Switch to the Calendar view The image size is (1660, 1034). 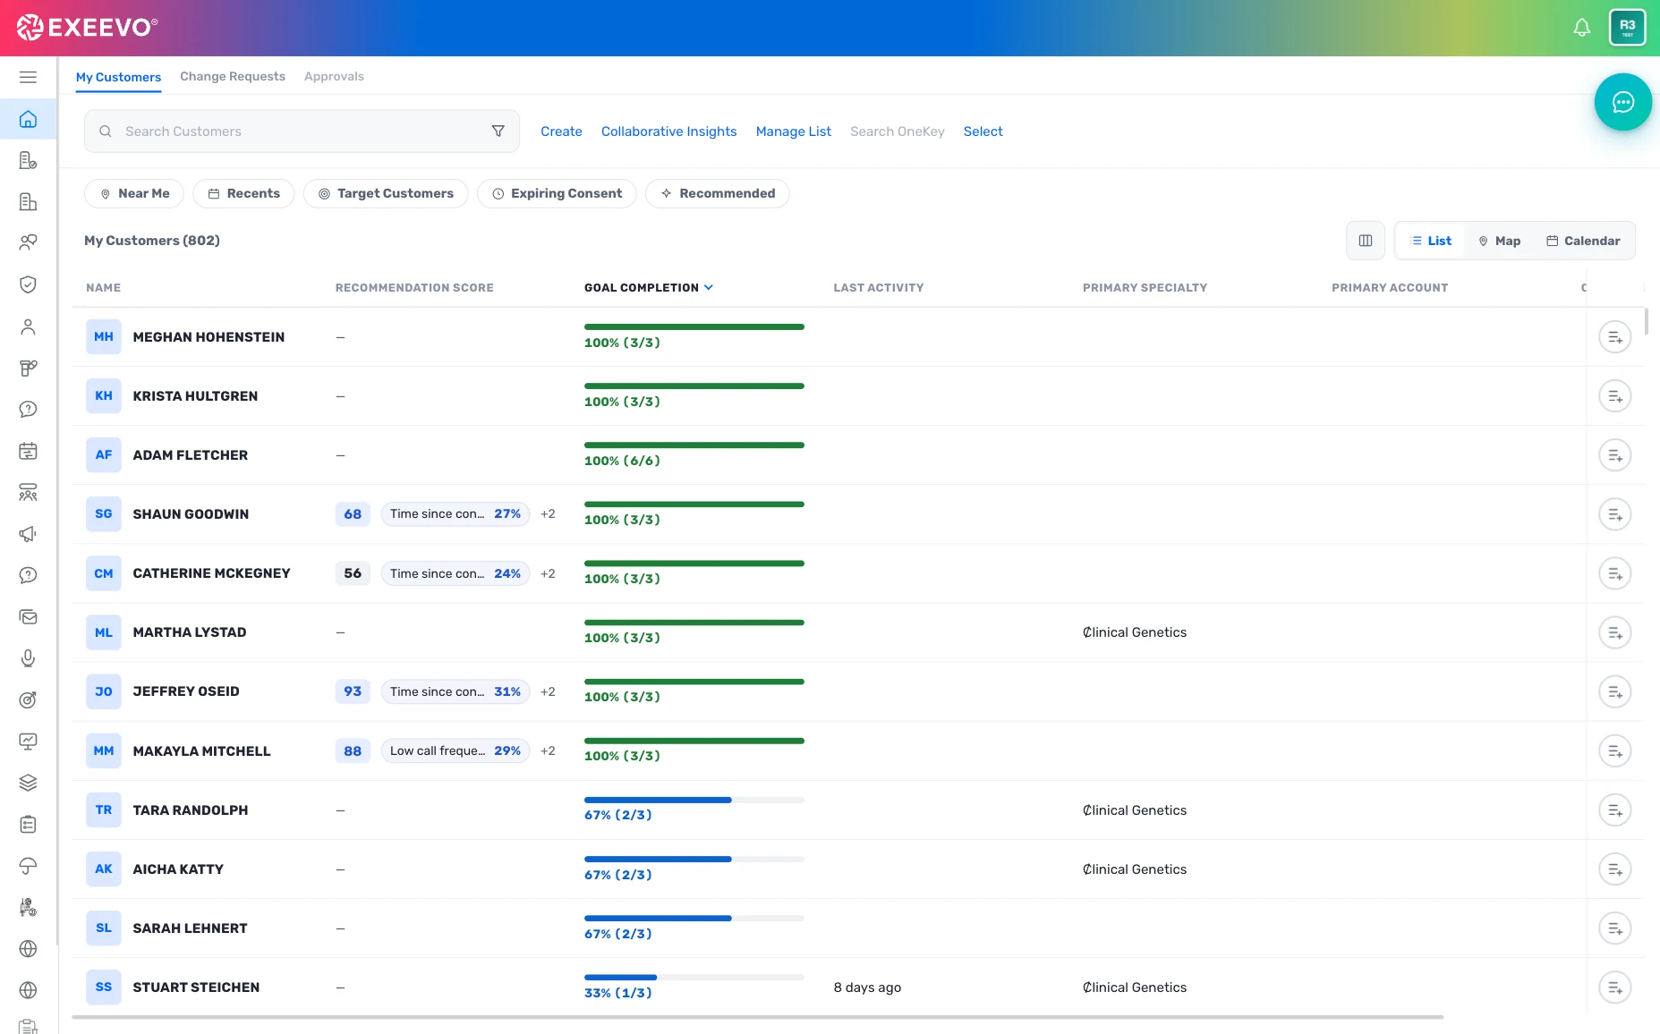[1583, 241]
